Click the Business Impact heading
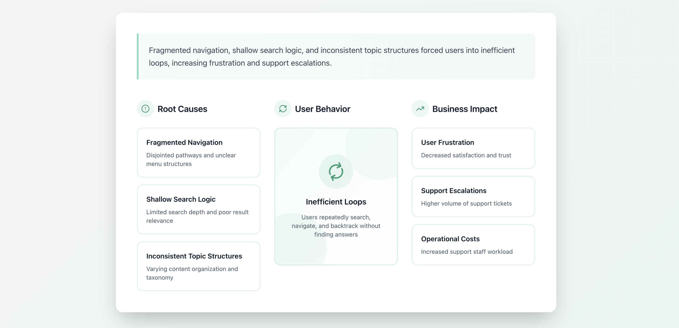 tap(465, 109)
